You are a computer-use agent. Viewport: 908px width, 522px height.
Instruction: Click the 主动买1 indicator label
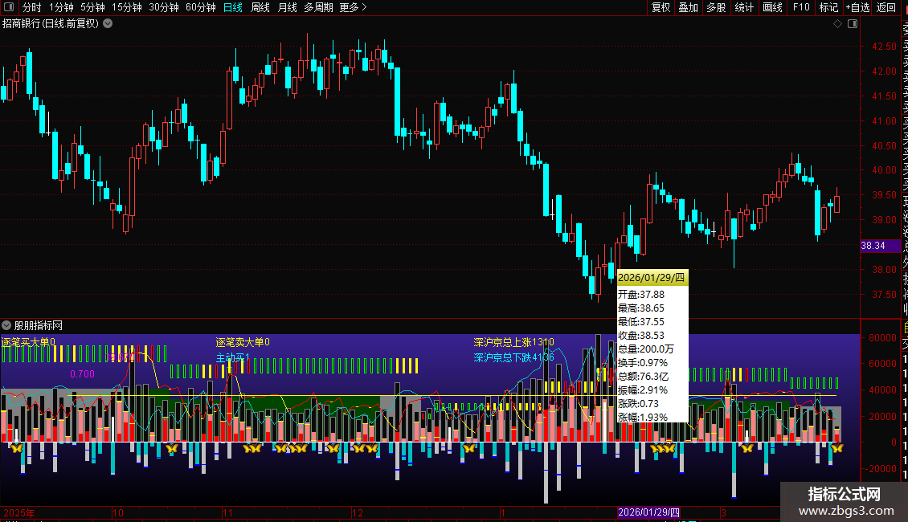233,357
